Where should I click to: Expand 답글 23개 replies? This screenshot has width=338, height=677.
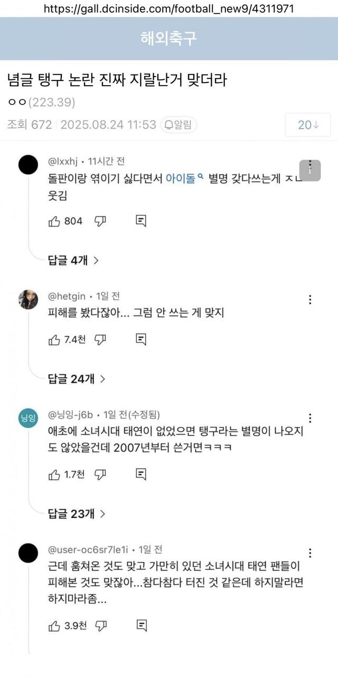[77, 513]
